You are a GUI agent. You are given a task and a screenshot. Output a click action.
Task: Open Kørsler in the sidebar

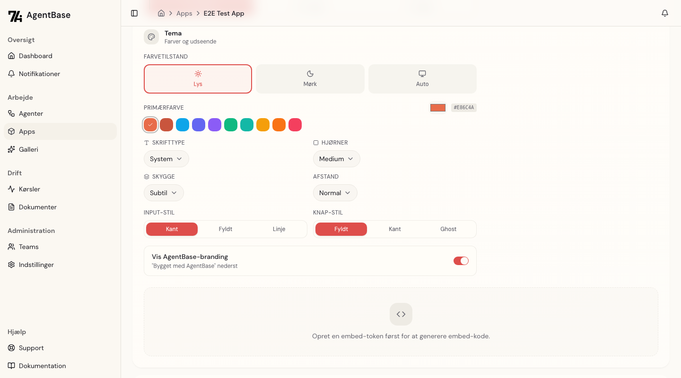(x=29, y=189)
